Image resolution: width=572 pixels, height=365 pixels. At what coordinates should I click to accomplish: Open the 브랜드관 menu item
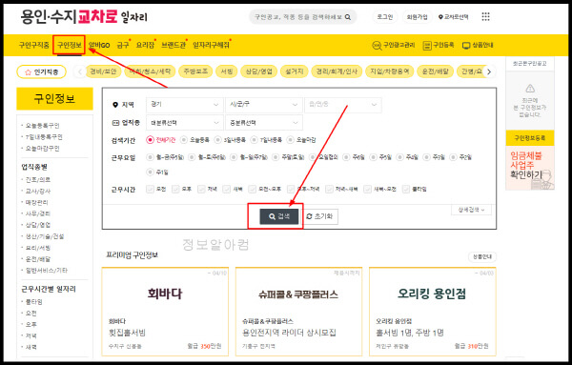(x=174, y=45)
